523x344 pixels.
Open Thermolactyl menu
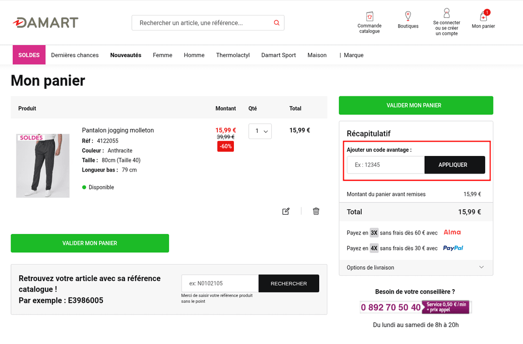pos(233,55)
